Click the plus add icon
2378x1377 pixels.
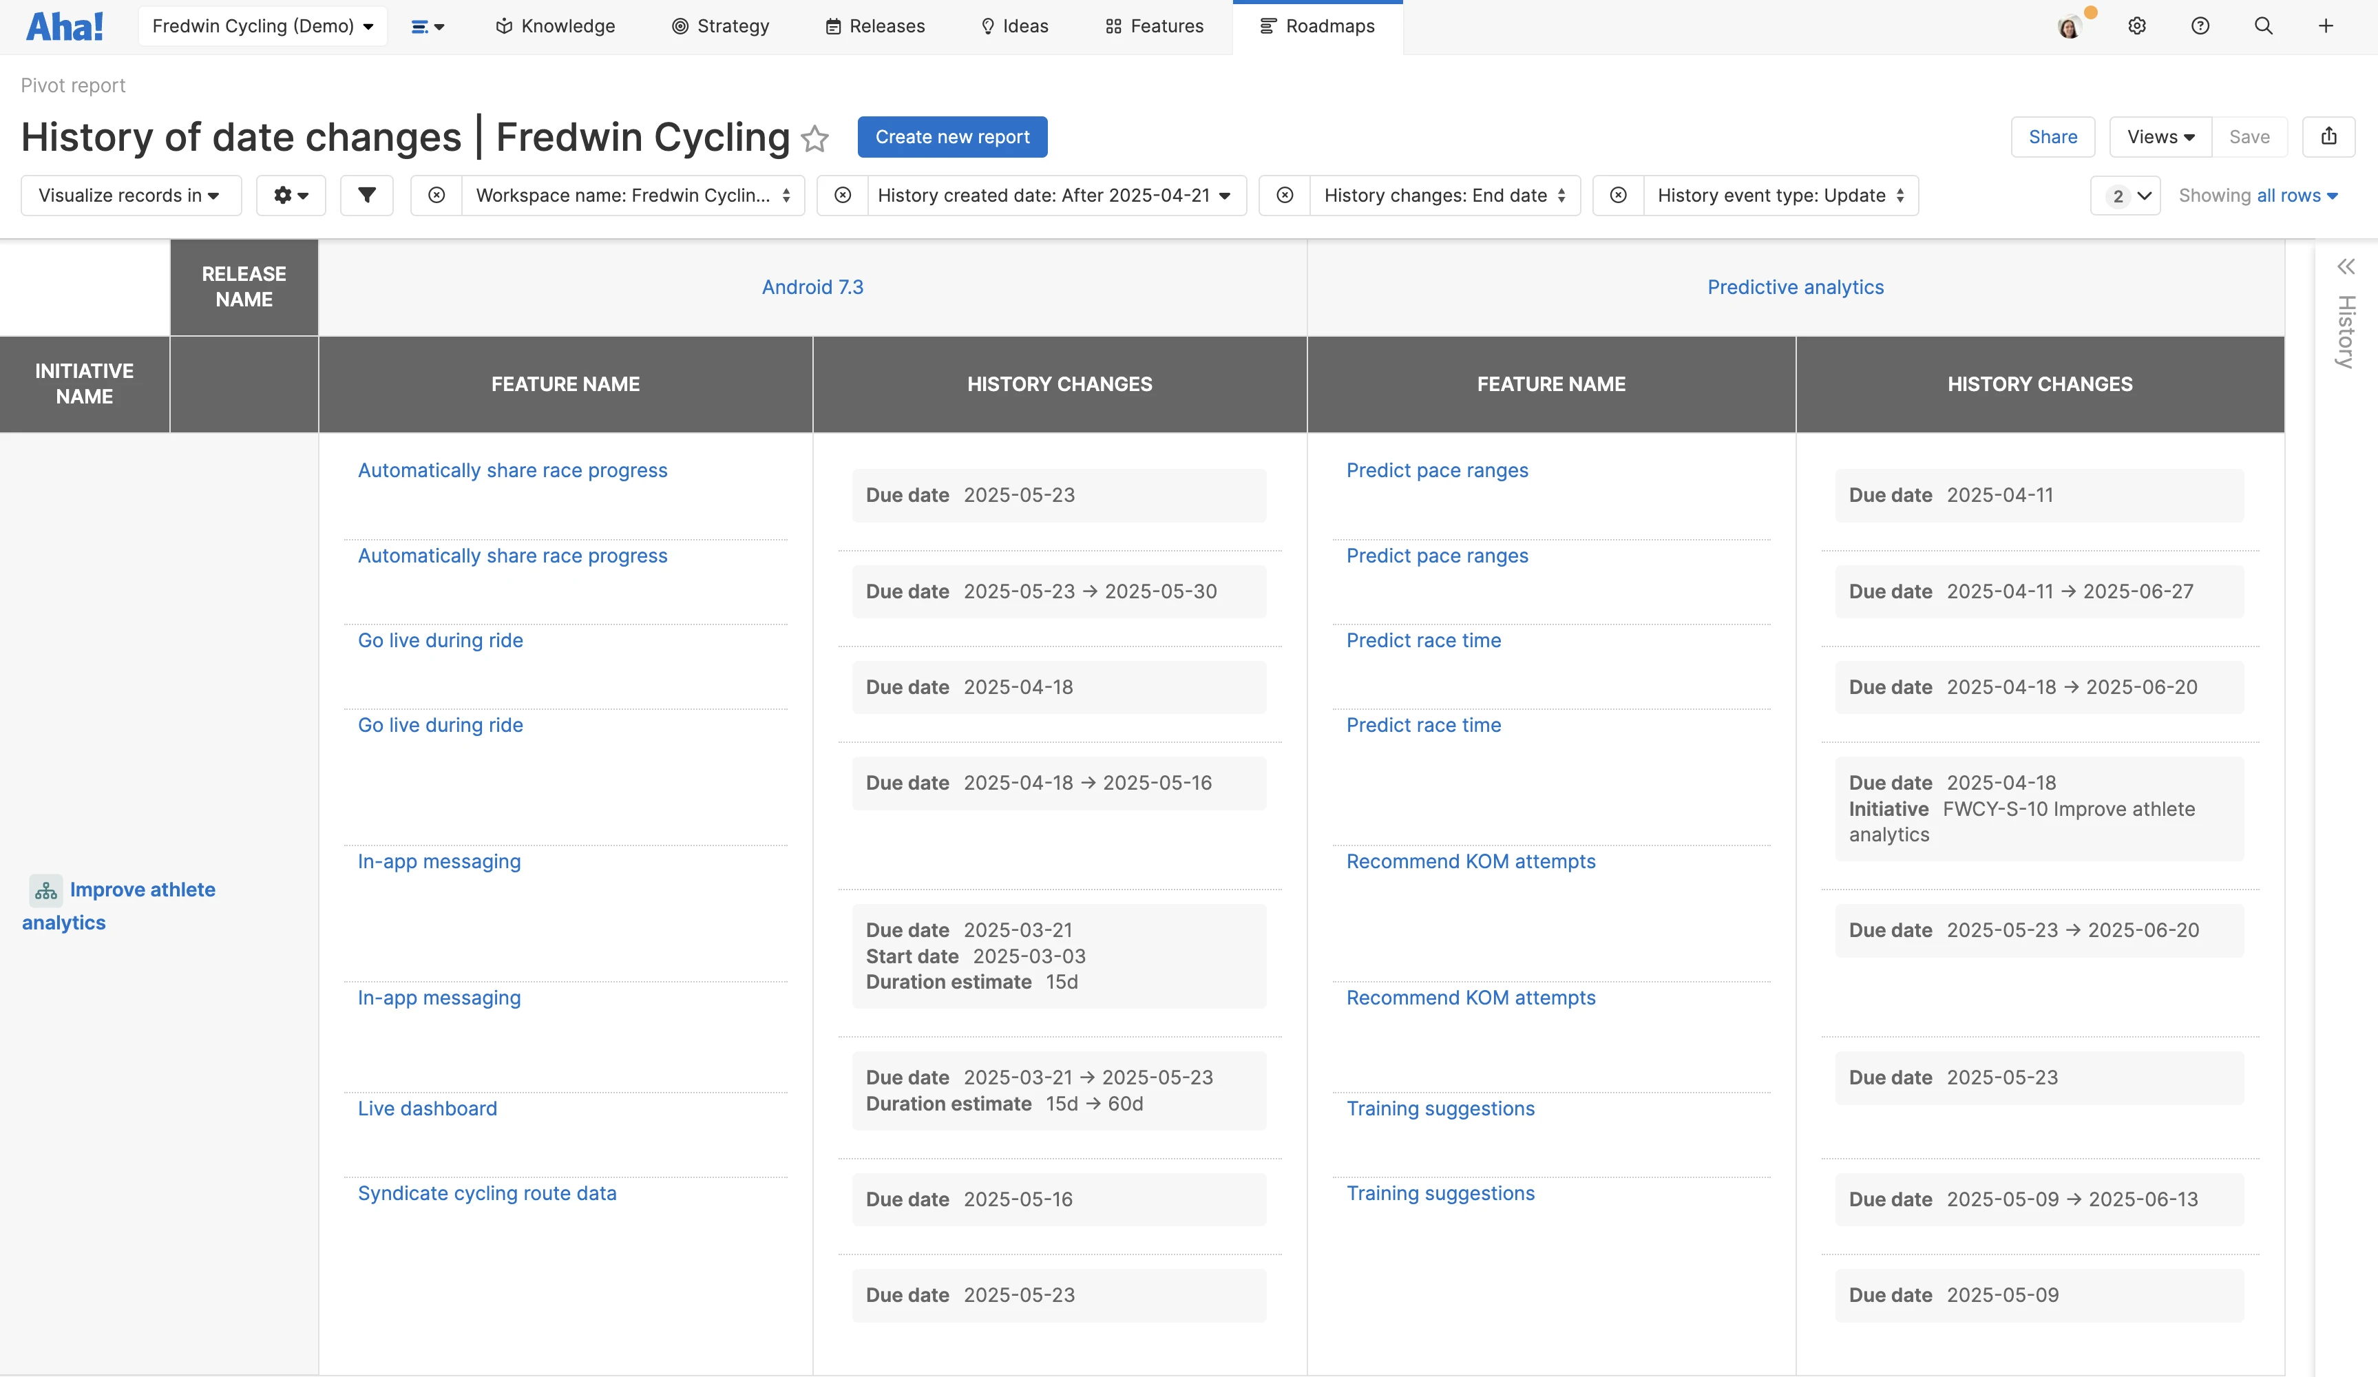tap(2325, 26)
